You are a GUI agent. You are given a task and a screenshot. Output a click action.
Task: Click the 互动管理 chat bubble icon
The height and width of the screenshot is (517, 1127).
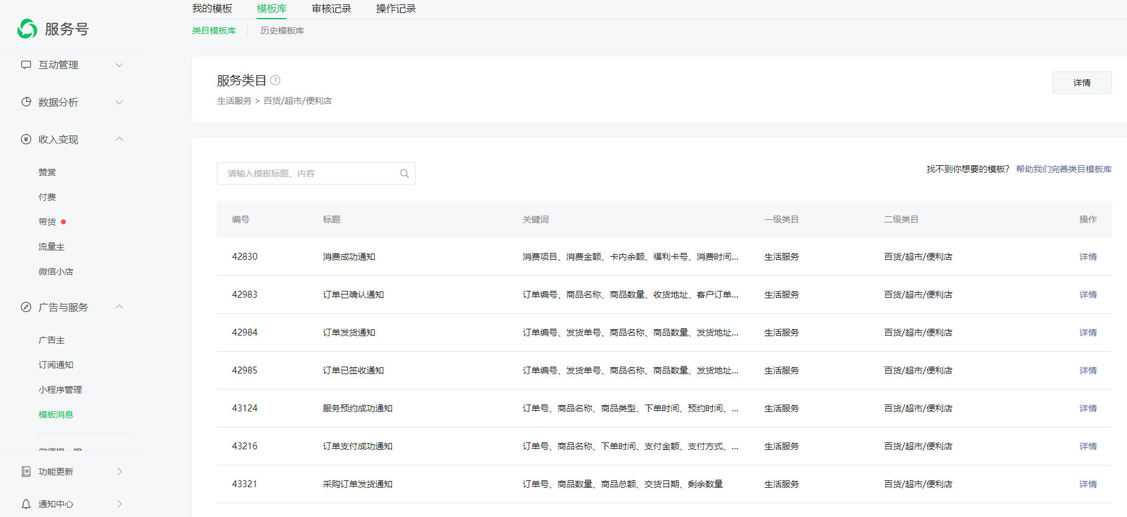(x=26, y=65)
